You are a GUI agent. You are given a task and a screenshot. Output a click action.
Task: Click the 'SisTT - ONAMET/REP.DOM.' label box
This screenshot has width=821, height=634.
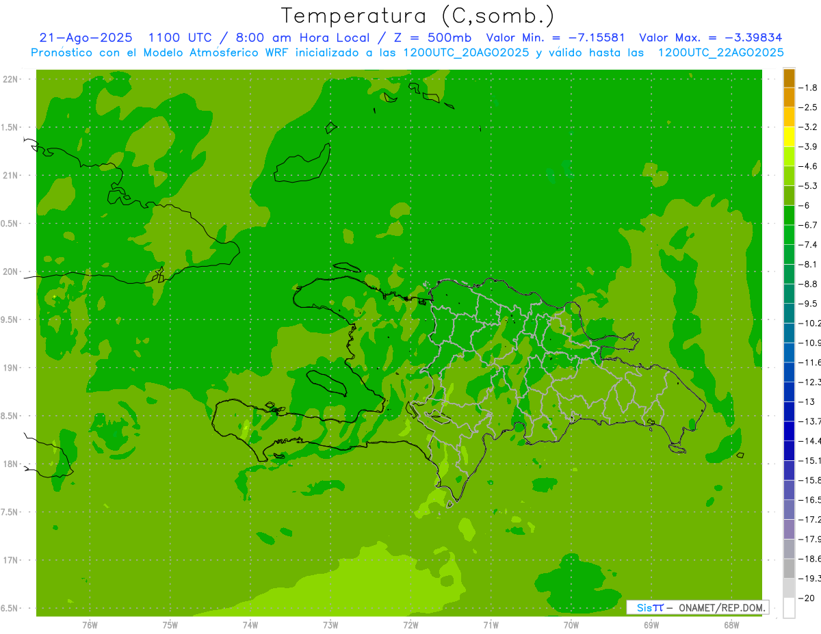tap(698, 607)
